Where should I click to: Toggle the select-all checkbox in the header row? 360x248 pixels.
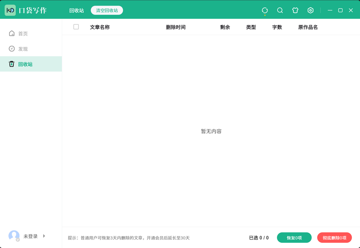[76, 26]
